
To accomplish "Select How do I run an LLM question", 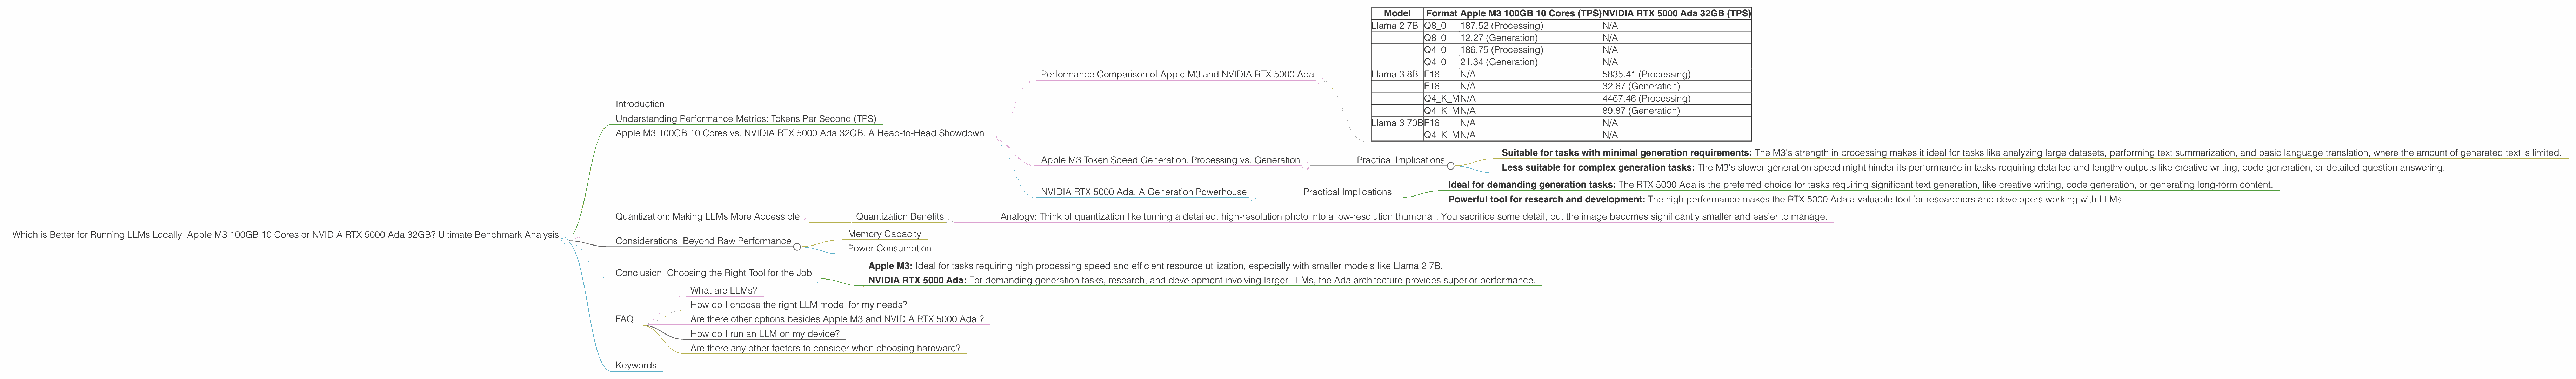I will pos(764,334).
